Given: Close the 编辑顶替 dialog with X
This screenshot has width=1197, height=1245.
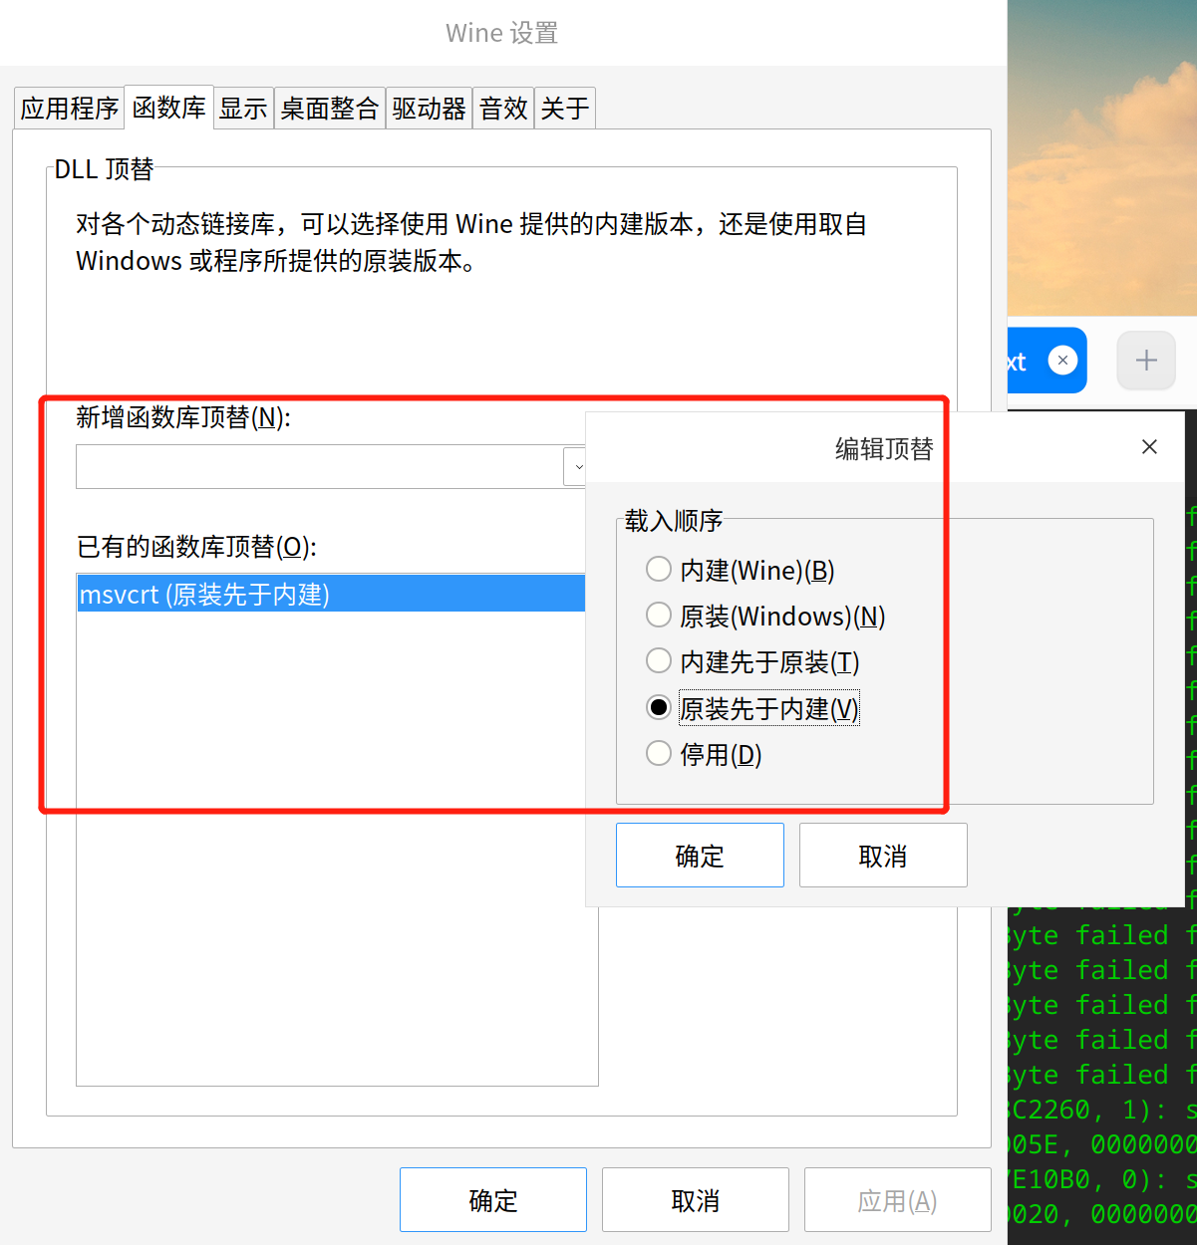Looking at the screenshot, I should coord(1149,447).
